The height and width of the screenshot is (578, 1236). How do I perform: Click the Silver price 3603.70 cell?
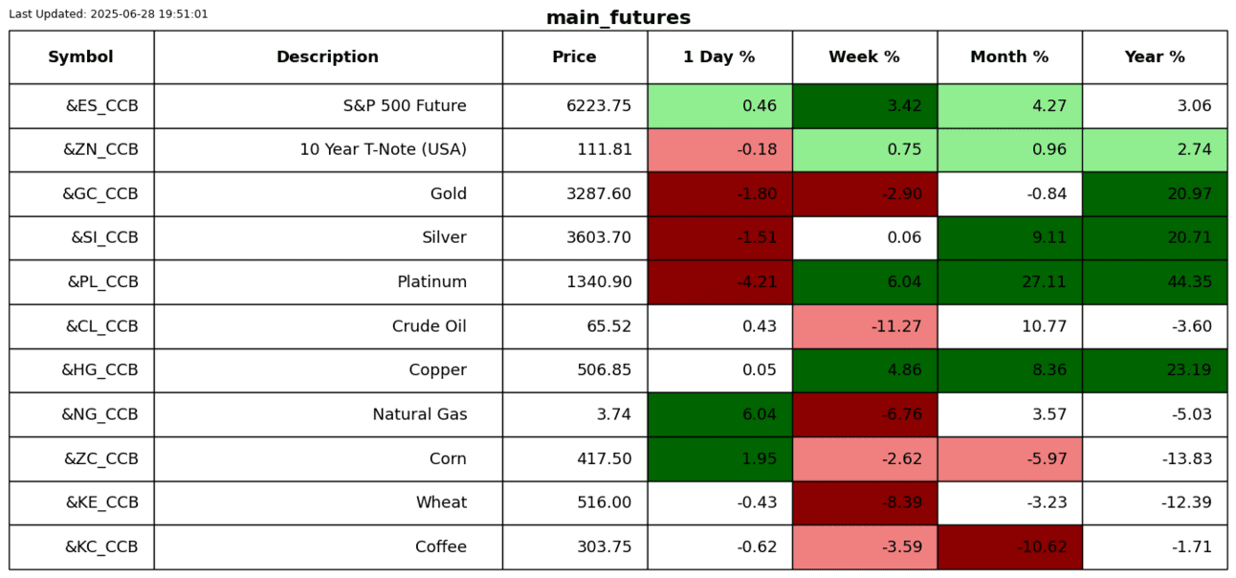[574, 238]
